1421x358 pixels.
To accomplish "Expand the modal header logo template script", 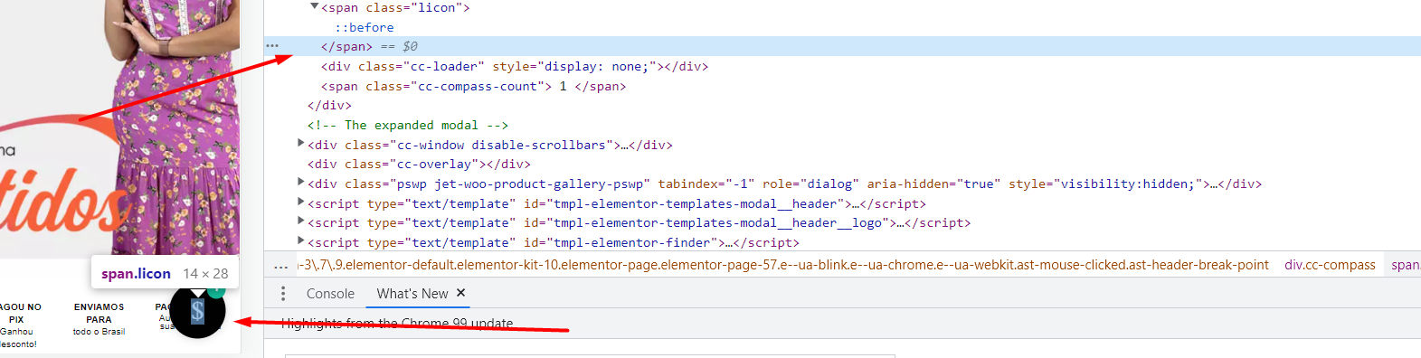I will pyautogui.click(x=301, y=221).
